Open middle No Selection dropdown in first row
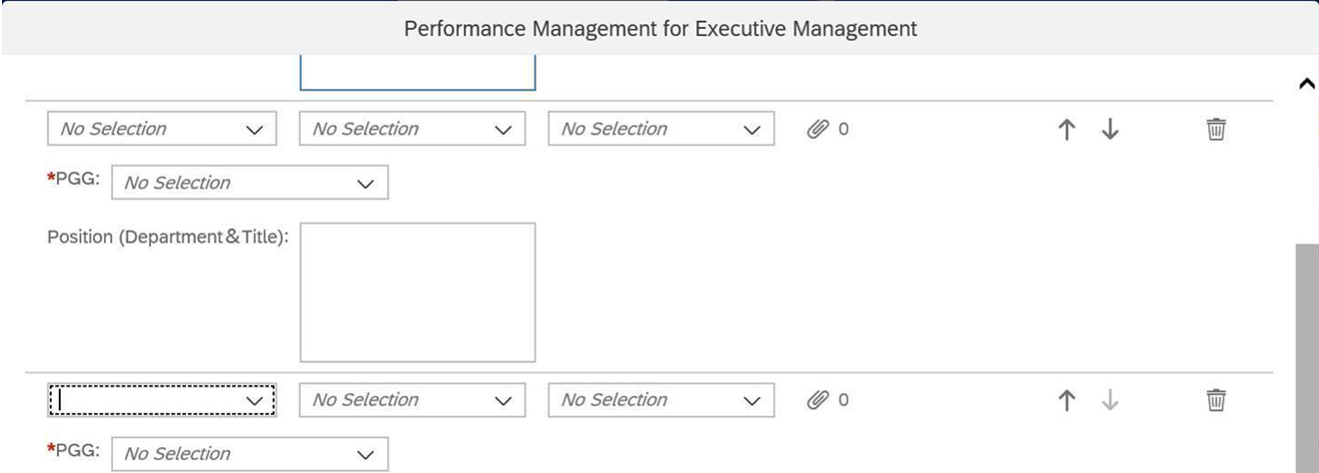The width and height of the screenshot is (1319, 473). (413, 129)
